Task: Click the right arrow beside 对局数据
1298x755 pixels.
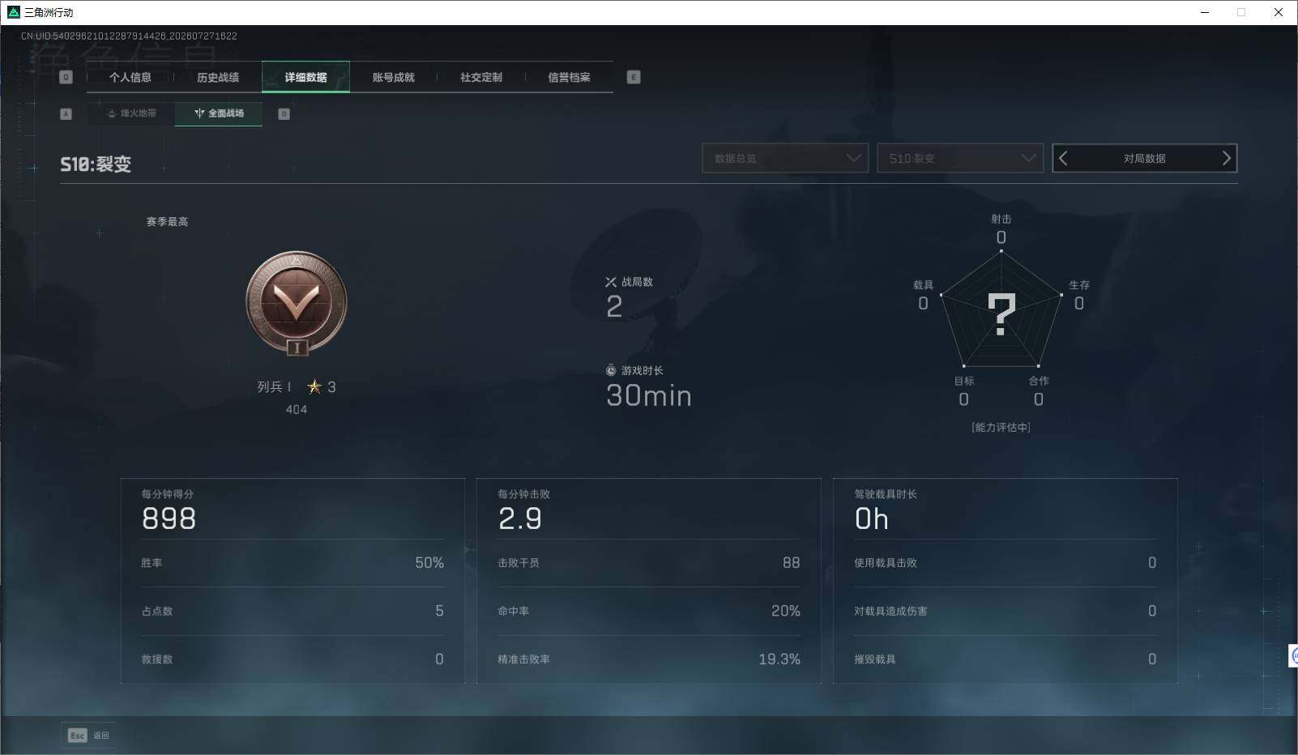Action: [x=1226, y=158]
